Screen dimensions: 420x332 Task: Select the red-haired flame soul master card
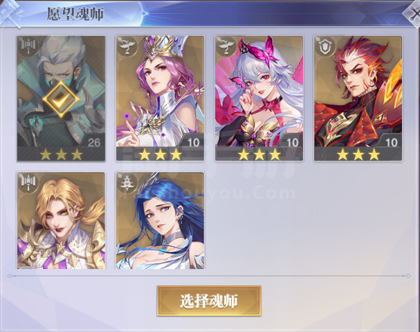358,98
